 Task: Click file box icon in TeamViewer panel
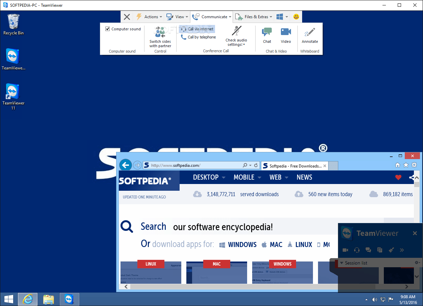pyautogui.click(x=380, y=250)
